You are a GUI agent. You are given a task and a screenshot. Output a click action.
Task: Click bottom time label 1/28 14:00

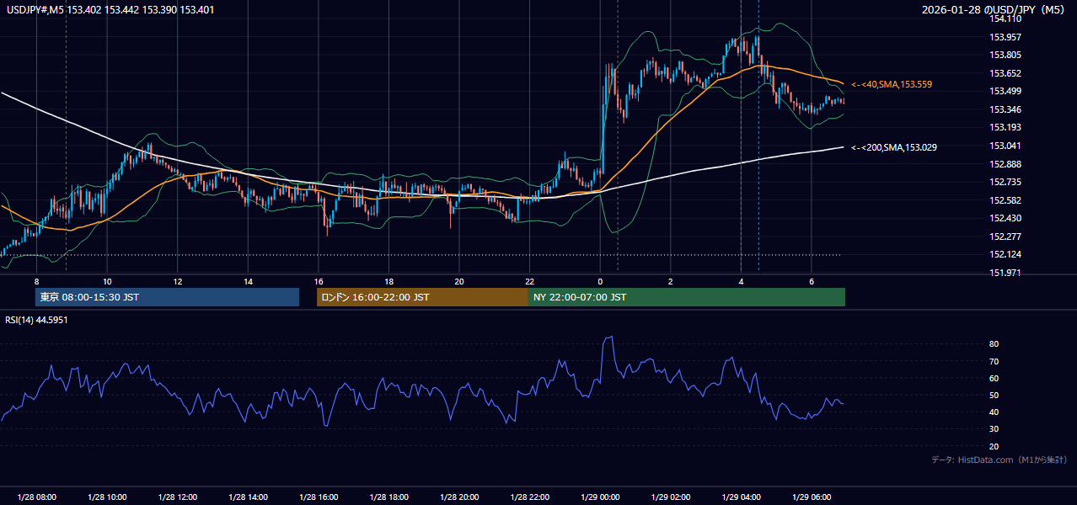(x=248, y=497)
